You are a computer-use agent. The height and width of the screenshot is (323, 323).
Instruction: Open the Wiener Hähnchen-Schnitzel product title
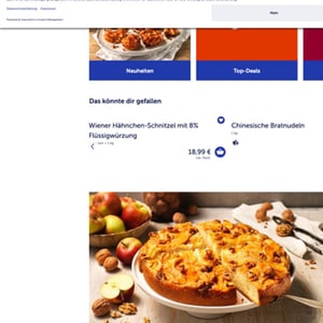point(143,130)
